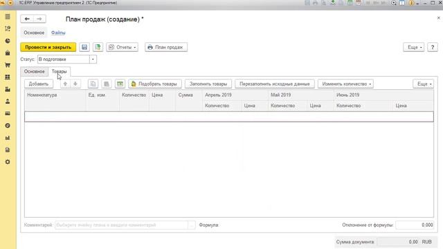Click the ellipsis button beside the comment field
Screen dimensions: 443x249
pos(192,225)
